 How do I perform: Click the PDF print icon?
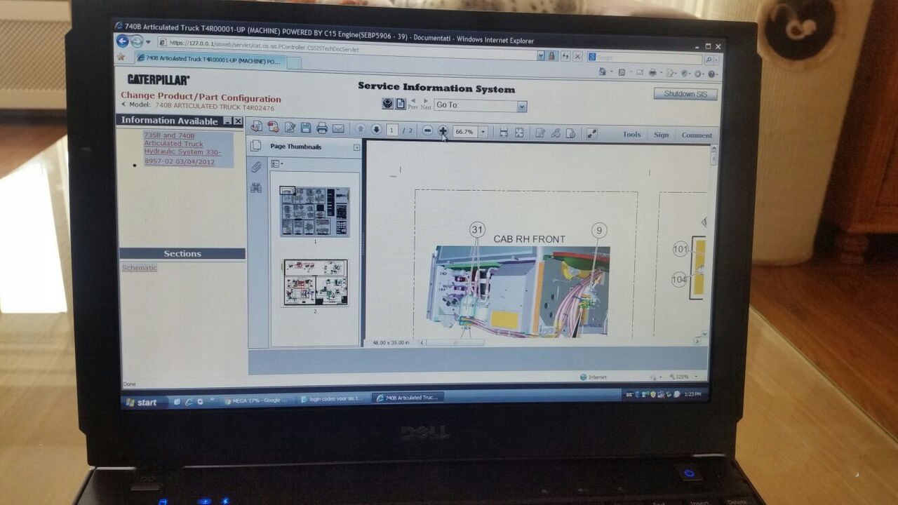coord(322,128)
